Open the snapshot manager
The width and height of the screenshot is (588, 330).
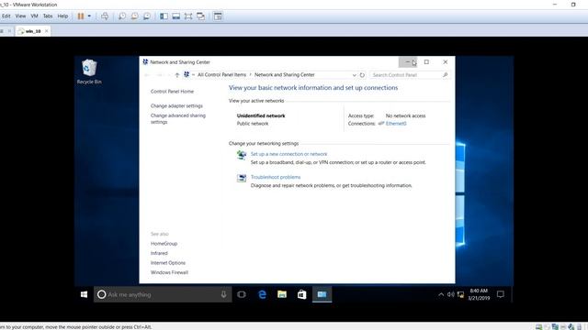[147, 16]
